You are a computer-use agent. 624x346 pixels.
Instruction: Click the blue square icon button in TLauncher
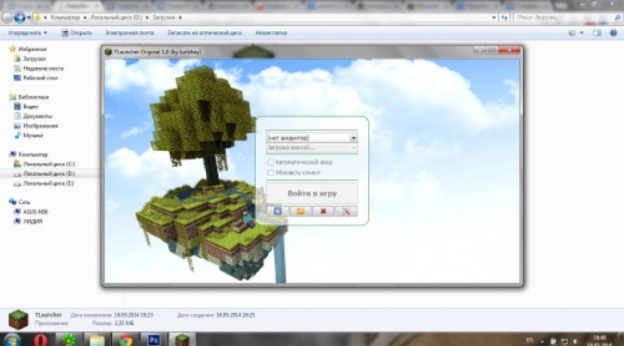[277, 211]
